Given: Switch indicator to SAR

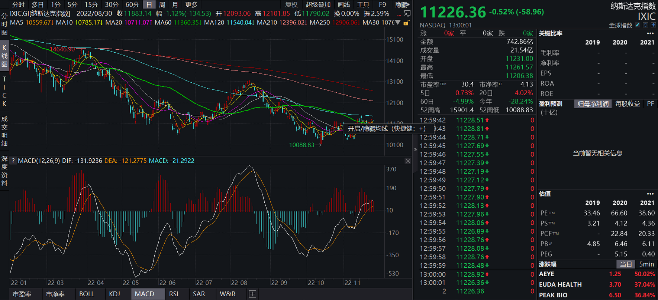Looking at the screenshot, I should click(199, 294).
